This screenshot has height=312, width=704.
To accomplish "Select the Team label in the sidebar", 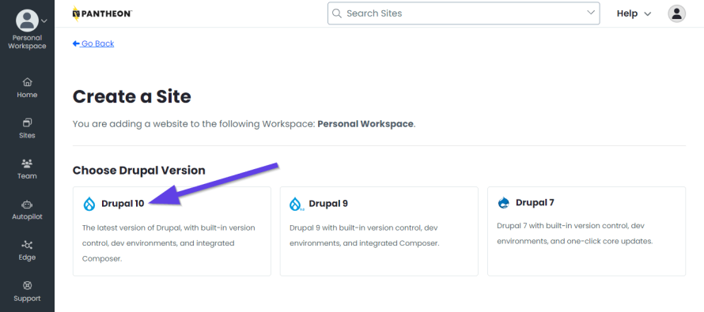I will (x=27, y=176).
